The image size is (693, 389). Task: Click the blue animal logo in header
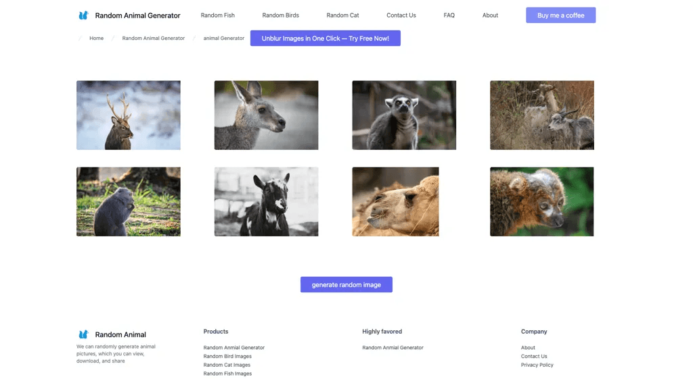83,16
